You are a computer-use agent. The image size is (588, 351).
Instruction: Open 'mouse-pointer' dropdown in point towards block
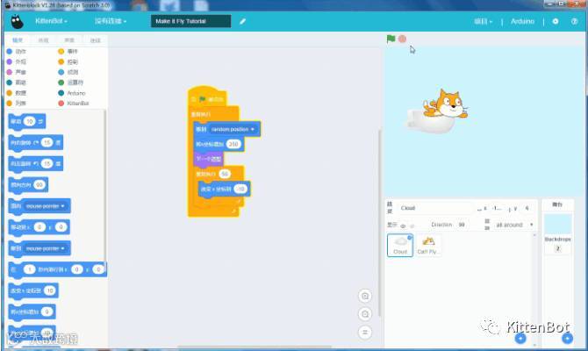pyautogui.click(x=45, y=206)
